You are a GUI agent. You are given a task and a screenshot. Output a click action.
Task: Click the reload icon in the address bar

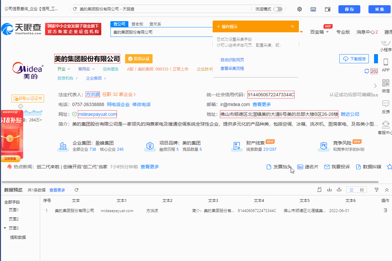click(x=75, y=9)
